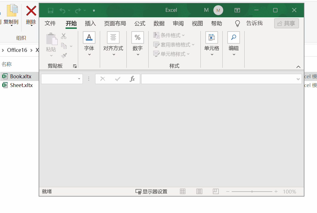The image size is (317, 213).
Task: Open 条件格式 conditional formatting menu
Action: pyautogui.click(x=169, y=35)
